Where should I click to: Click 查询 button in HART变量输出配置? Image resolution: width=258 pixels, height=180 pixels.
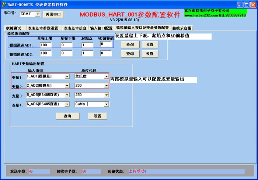pyautogui.click(x=67, y=116)
